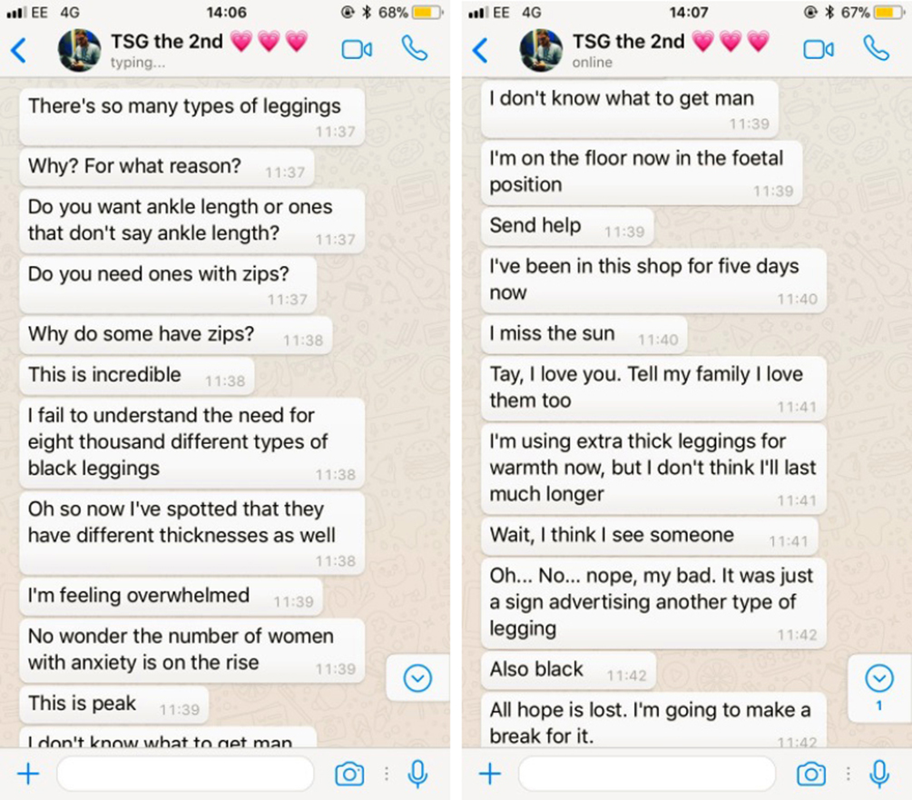Tap microphone to record in right chat
The width and height of the screenshot is (912, 800).
pyautogui.click(x=878, y=774)
